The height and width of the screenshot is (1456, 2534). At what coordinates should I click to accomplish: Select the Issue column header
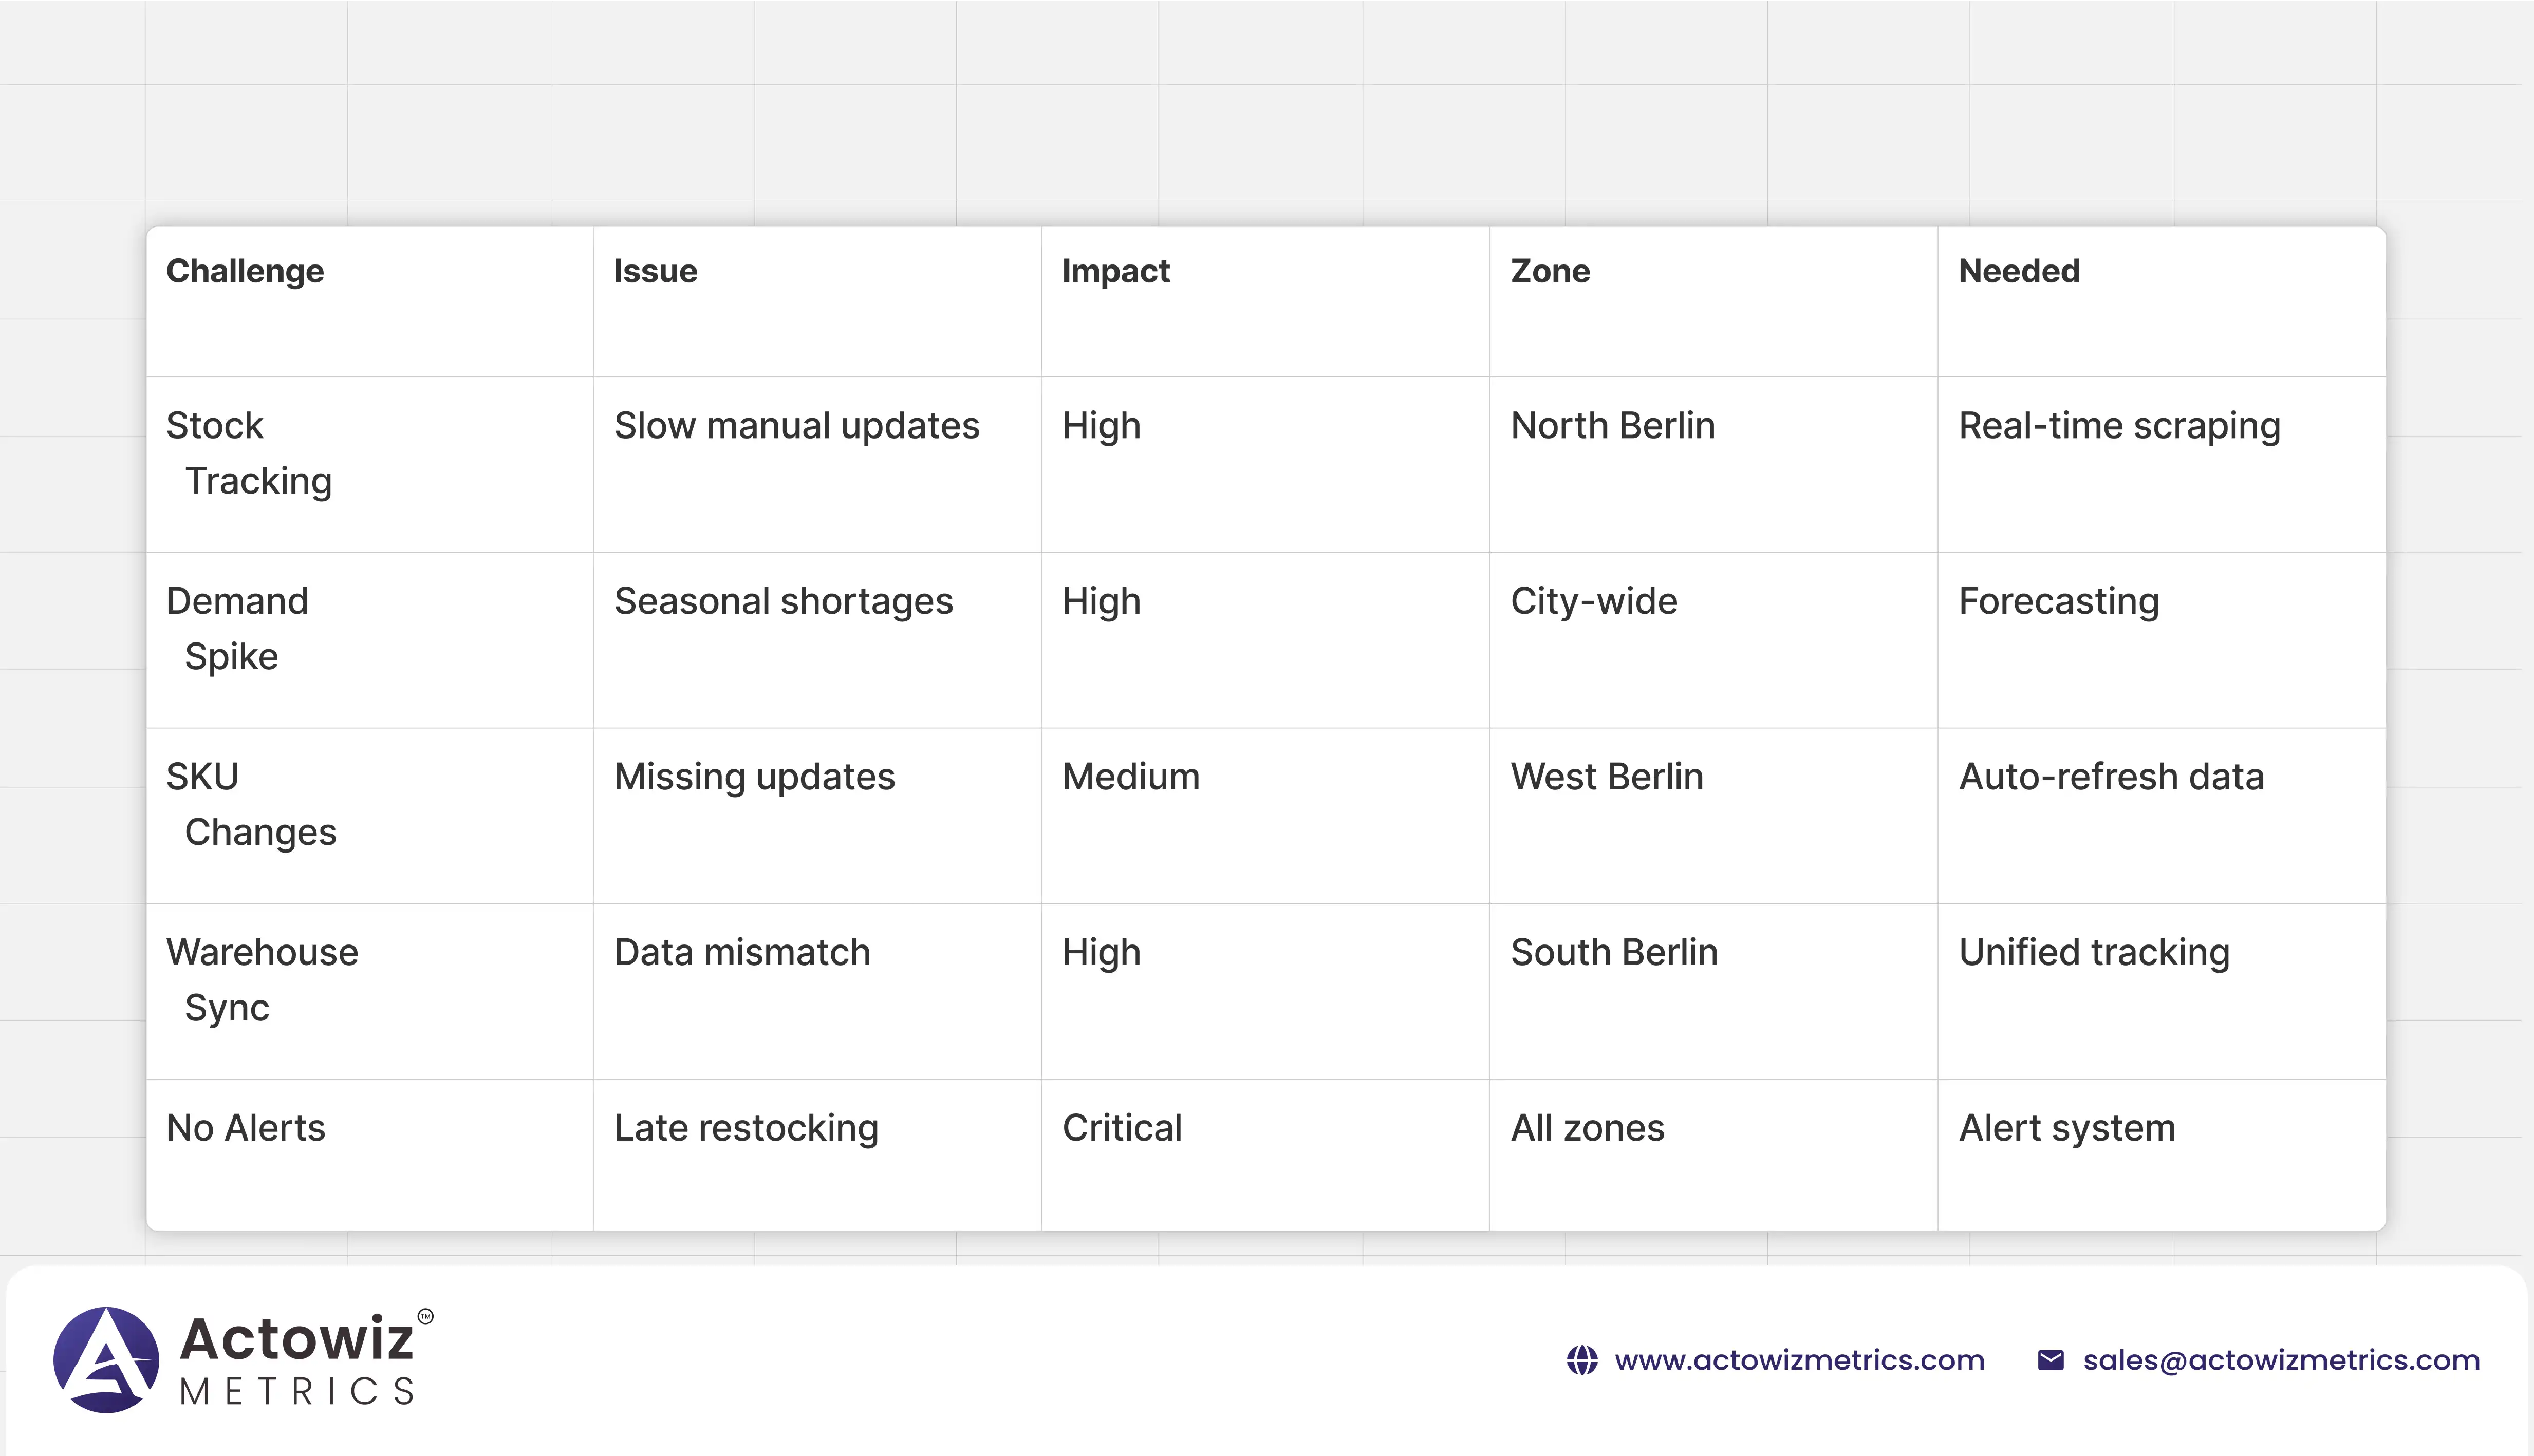[655, 271]
